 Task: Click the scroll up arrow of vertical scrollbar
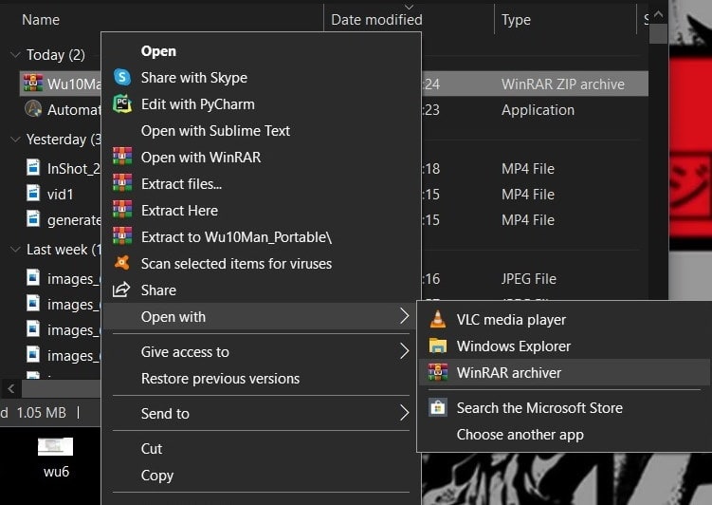(x=658, y=14)
